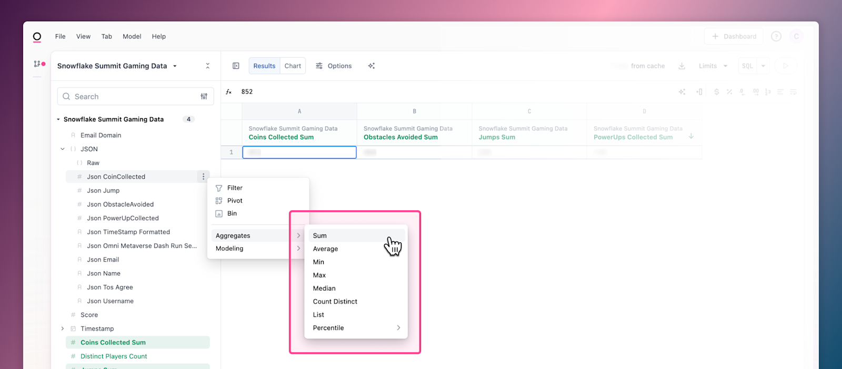Image resolution: width=842 pixels, height=369 pixels.
Task: Click the text align icon
Action: pos(780,92)
